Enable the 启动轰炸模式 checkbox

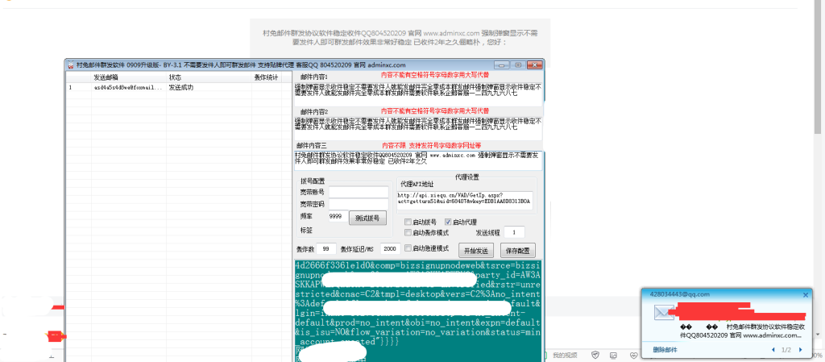click(408, 232)
